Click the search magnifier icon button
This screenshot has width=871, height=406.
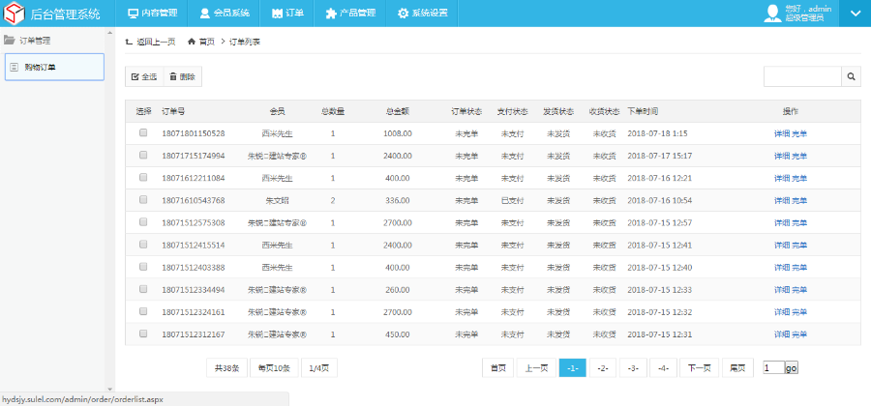click(852, 76)
